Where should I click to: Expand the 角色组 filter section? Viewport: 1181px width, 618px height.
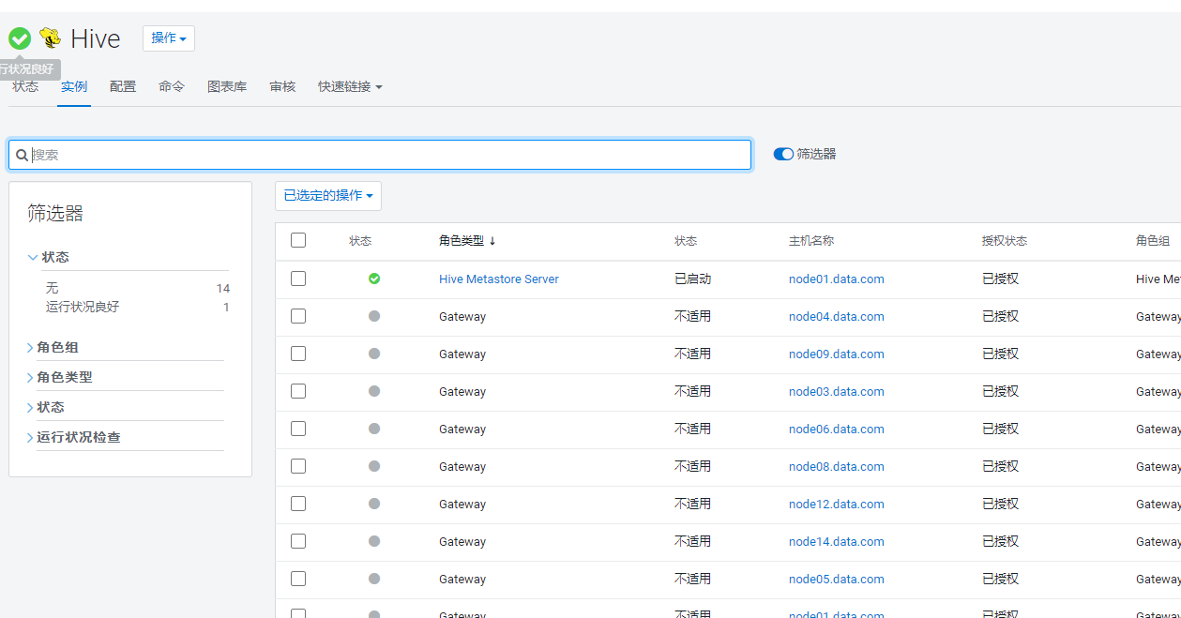pos(53,347)
